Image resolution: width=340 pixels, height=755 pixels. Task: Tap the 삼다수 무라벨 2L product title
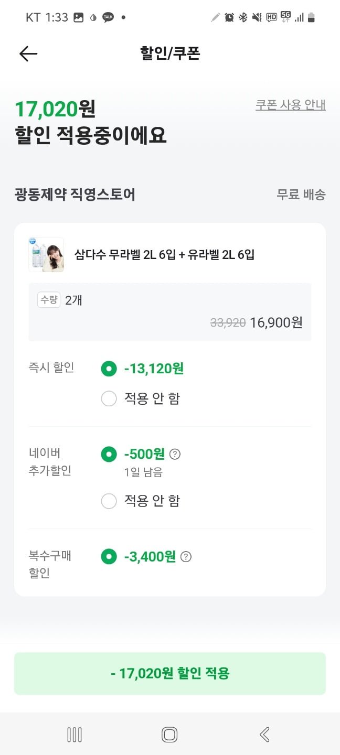[164, 255]
